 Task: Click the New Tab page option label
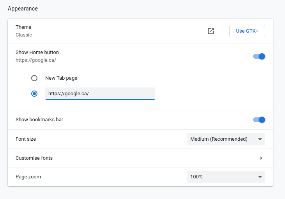[x=61, y=78]
